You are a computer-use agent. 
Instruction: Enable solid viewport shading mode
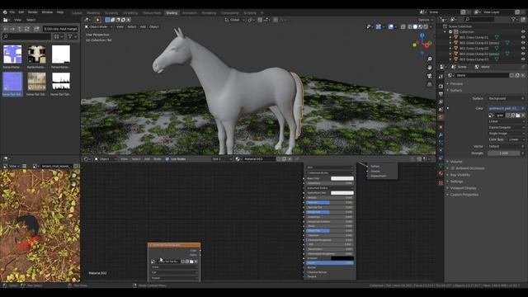click(x=415, y=26)
